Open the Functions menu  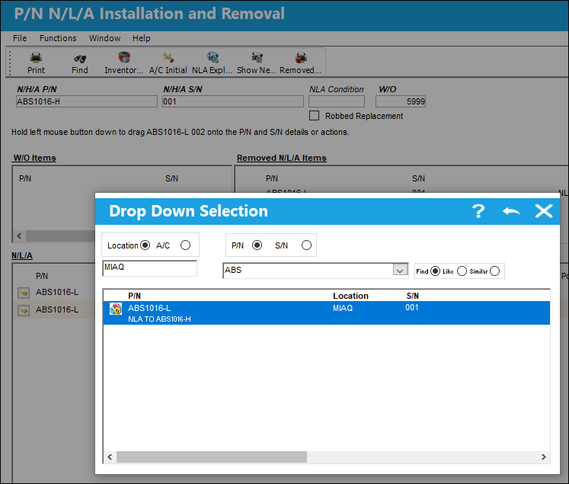click(58, 38)
